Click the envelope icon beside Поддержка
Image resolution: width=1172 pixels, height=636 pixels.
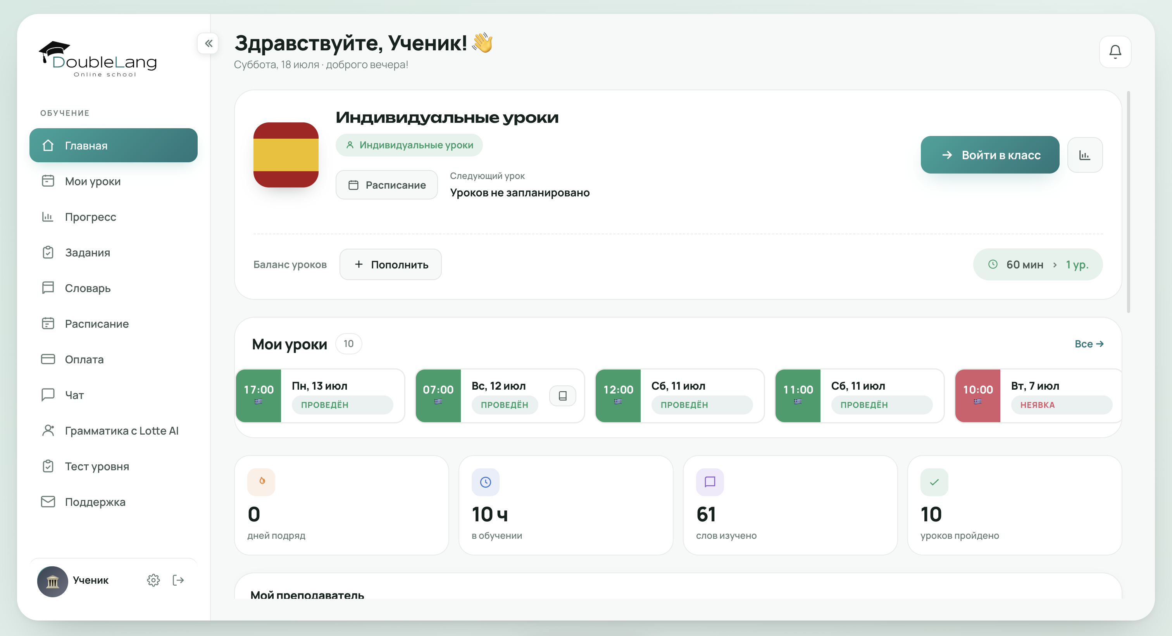click(48, 502)
